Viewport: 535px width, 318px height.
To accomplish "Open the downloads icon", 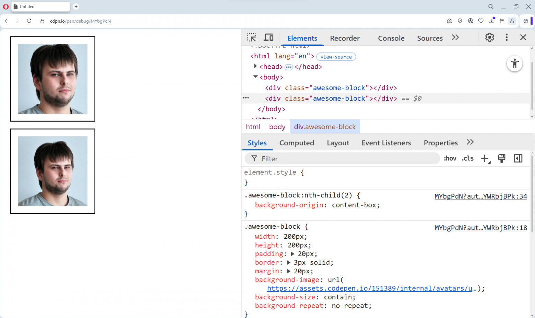I will [x=491, y=21].
